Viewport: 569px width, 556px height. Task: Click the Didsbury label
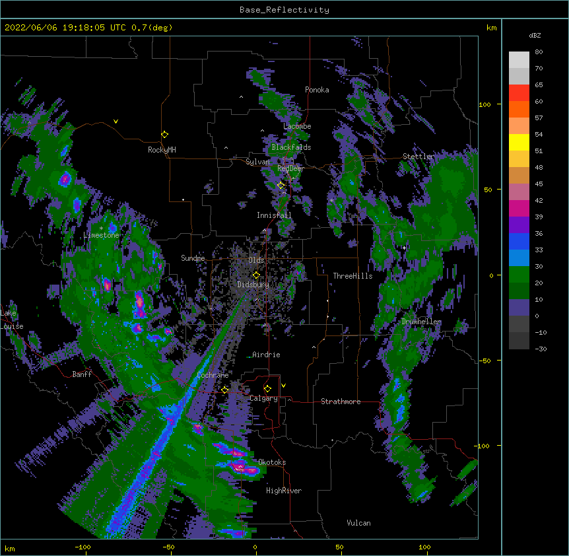click(x=253, y=285)
